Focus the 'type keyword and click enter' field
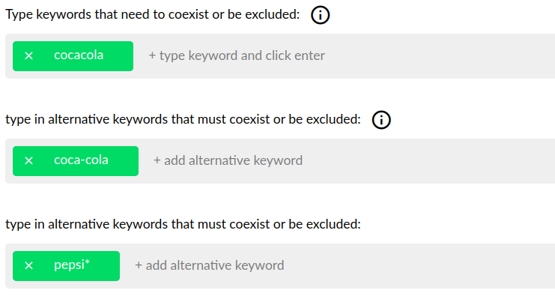Viewport: 555px width, 296px height. [237, 55]
